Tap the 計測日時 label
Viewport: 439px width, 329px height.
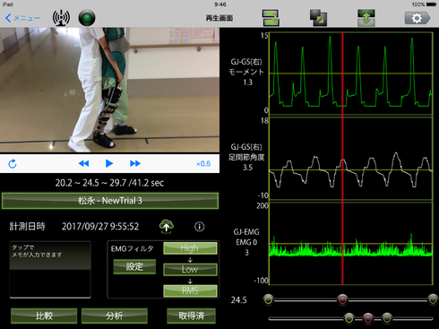27,227
